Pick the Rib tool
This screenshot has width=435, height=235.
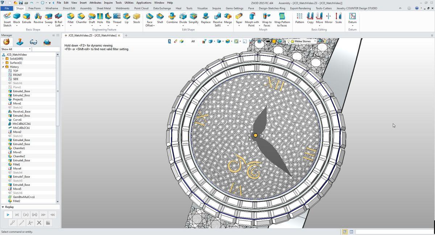[108, 19]
